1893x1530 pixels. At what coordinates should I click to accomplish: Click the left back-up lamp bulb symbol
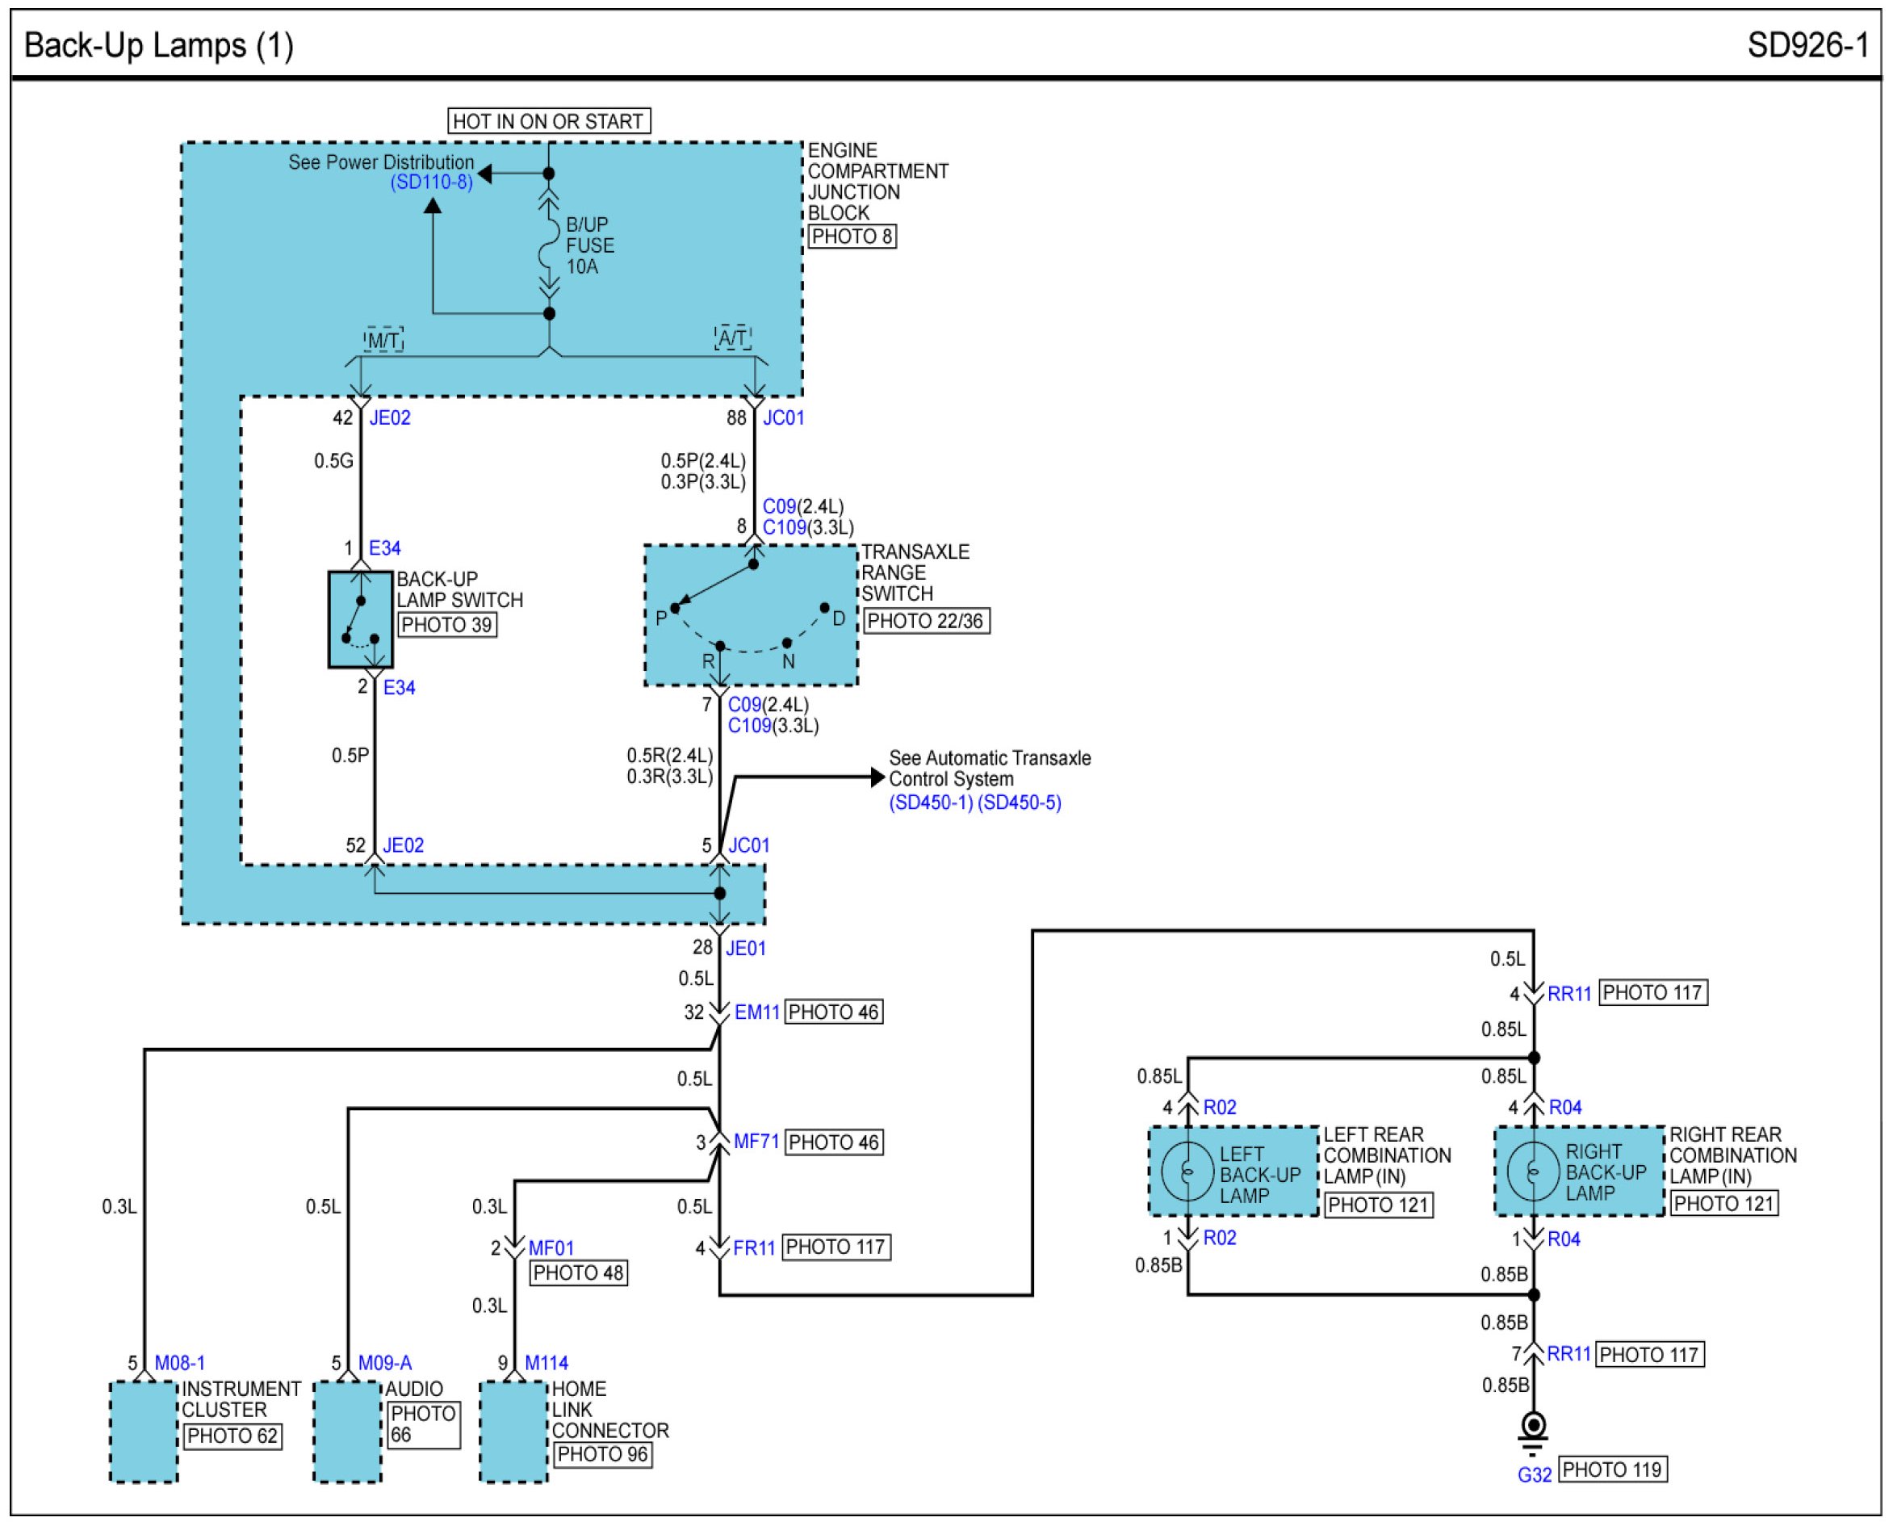point(1188,1172)
